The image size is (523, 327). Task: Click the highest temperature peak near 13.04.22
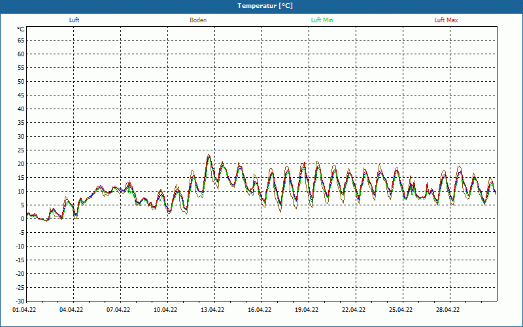tap(209, 155)
